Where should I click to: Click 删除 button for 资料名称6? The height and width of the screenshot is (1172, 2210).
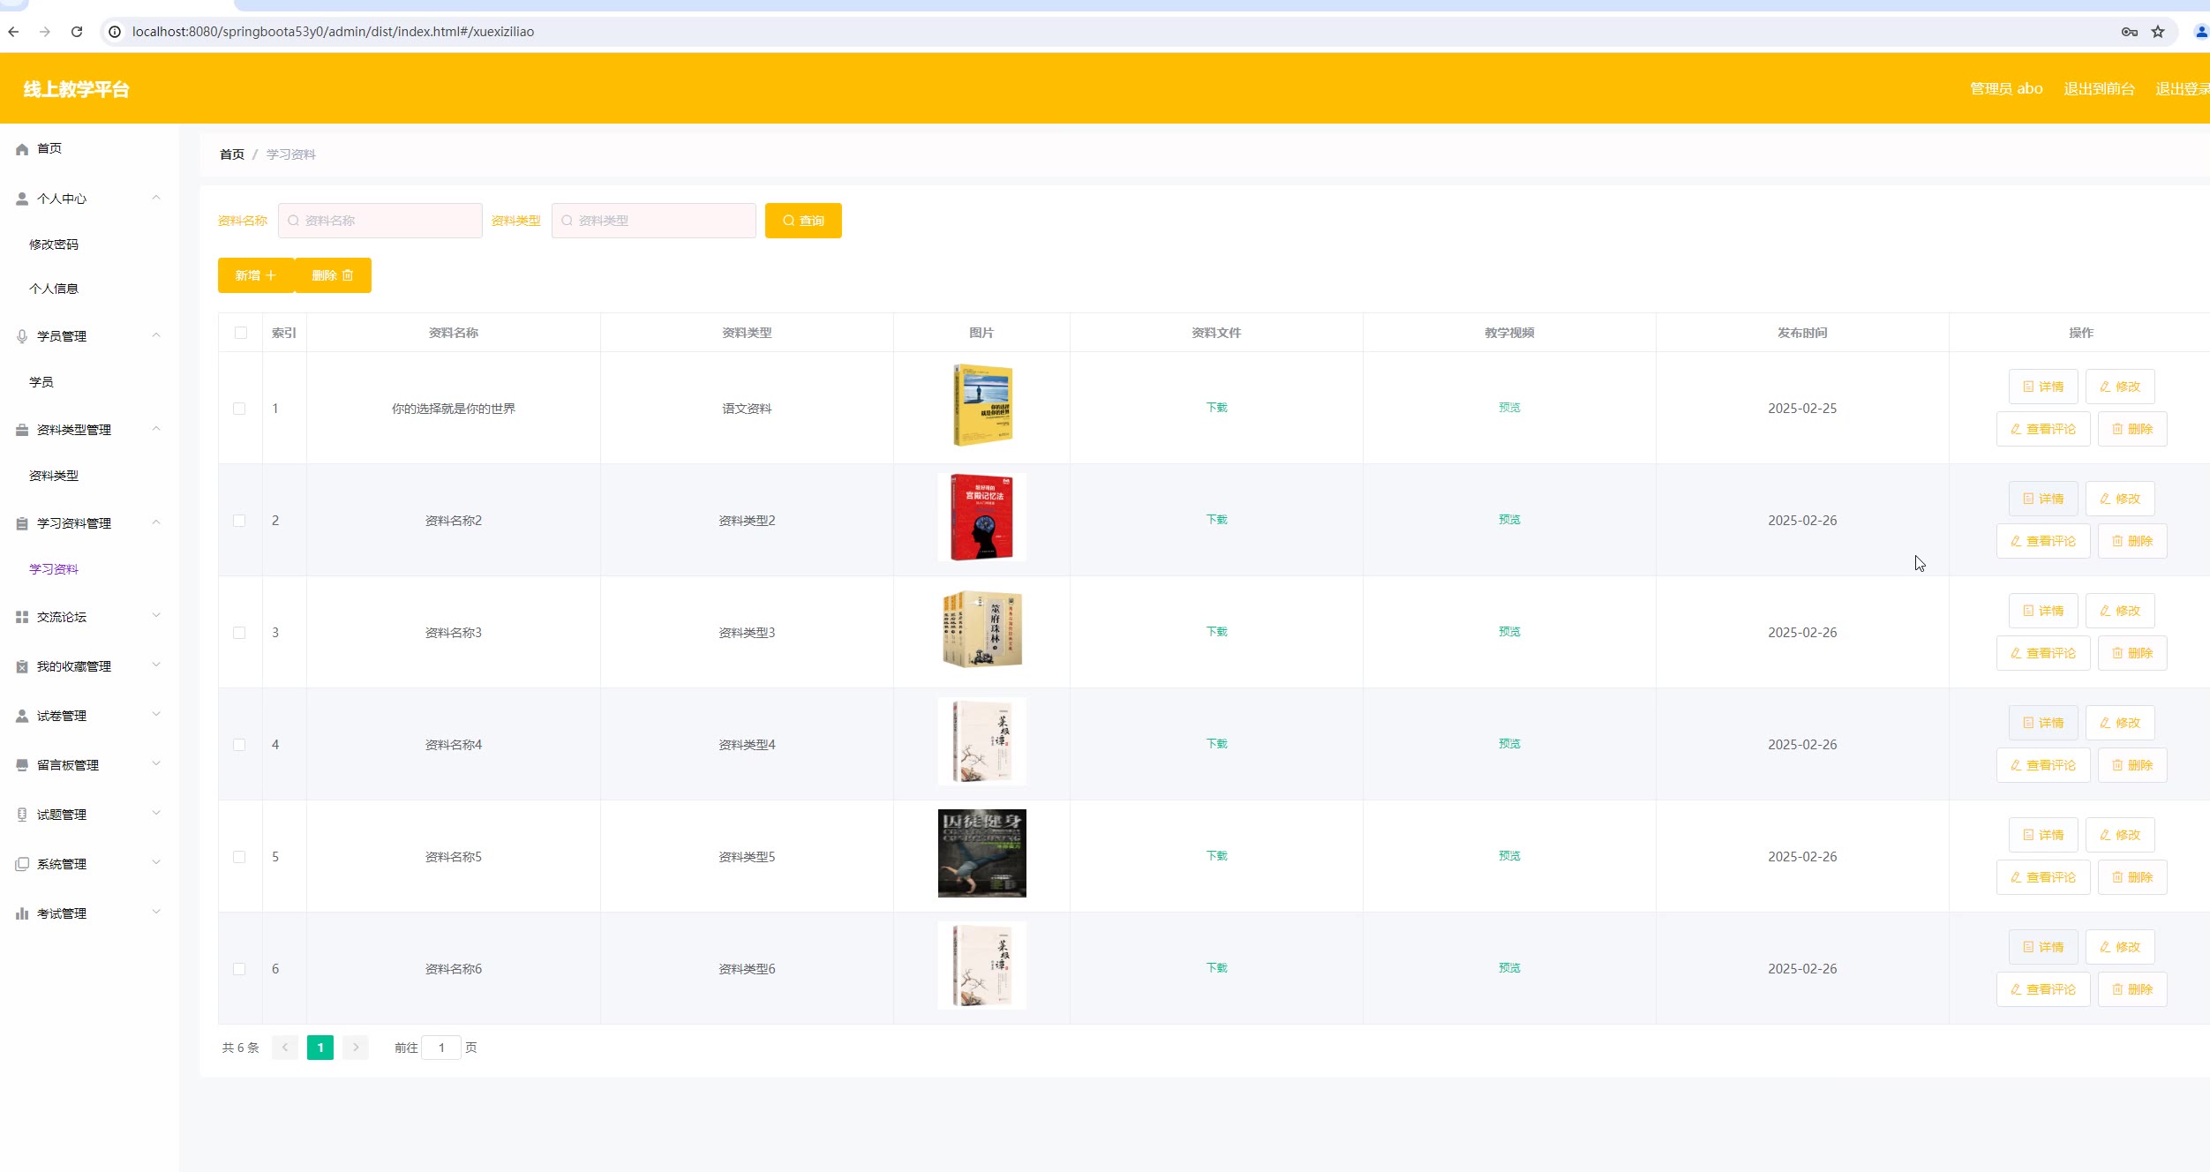pyautogui.click(x=2132, y=989)
